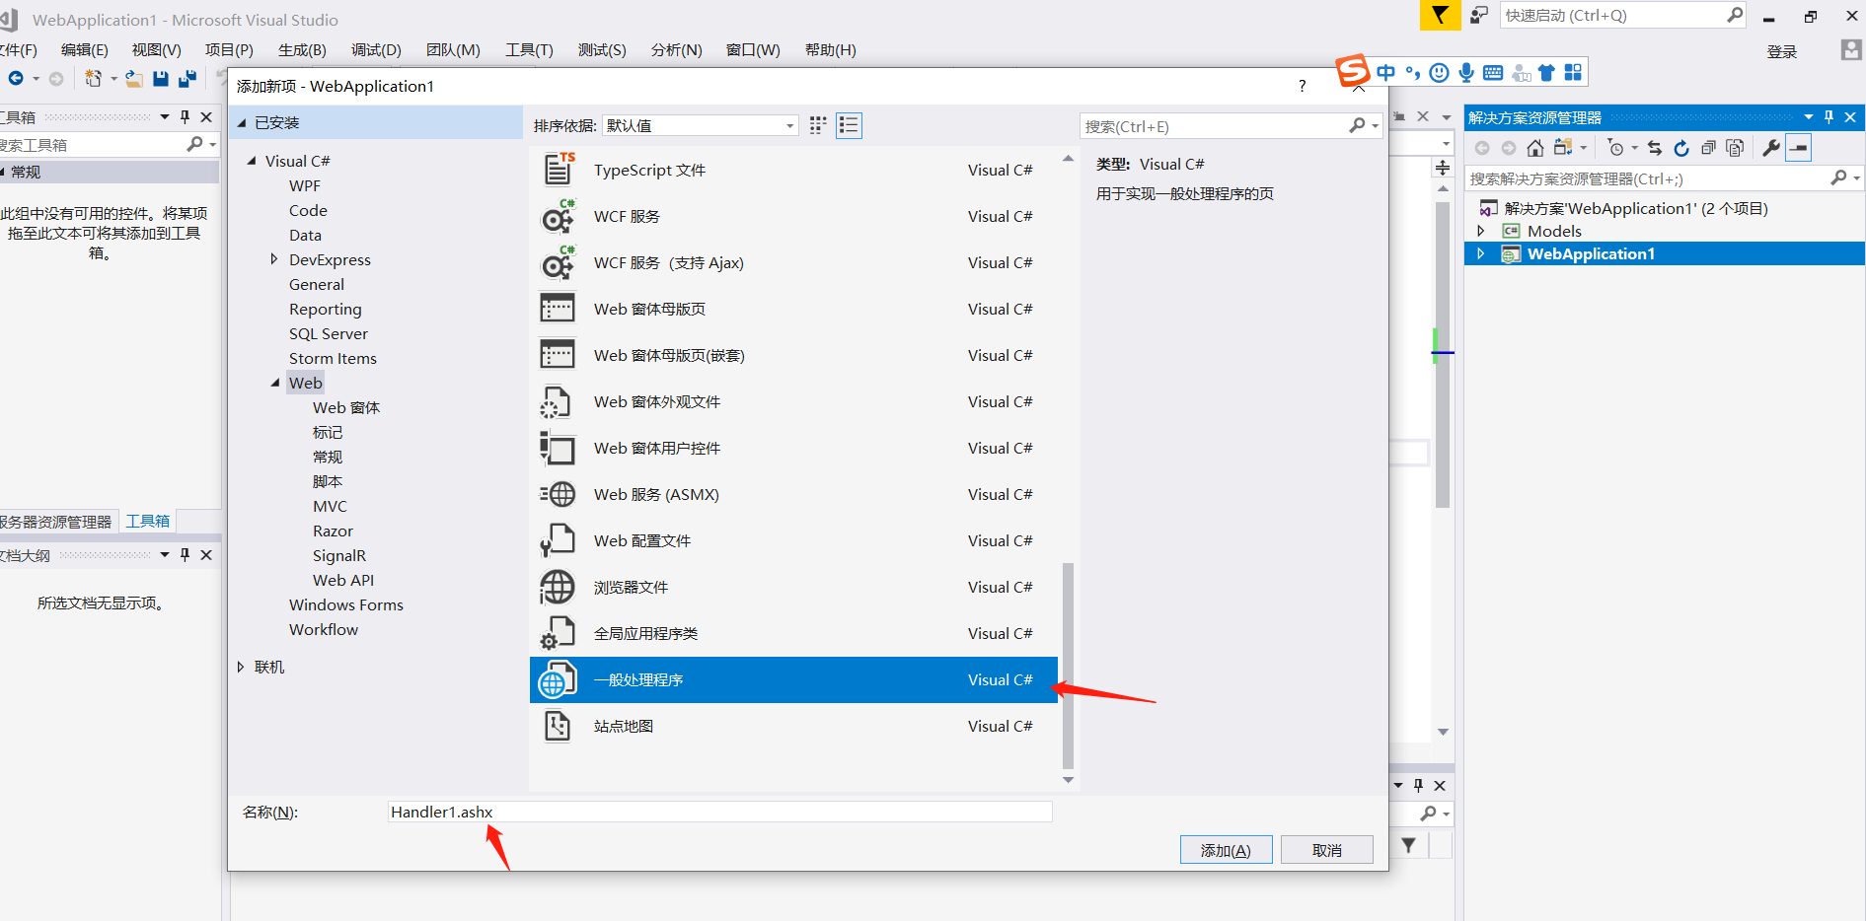
Task: Select Web 服务 (ASMX) template icon
Action: (559, 494)
